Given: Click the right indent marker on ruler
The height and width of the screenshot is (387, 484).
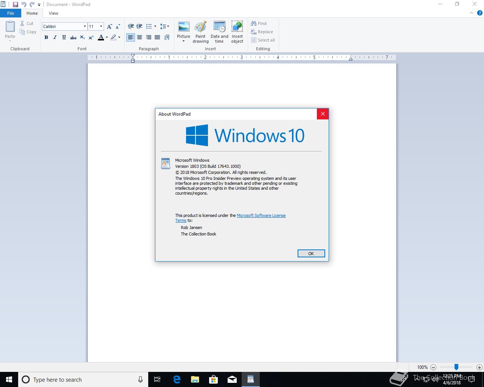Looking at the screenshot, I should click(x=351, y=59).
